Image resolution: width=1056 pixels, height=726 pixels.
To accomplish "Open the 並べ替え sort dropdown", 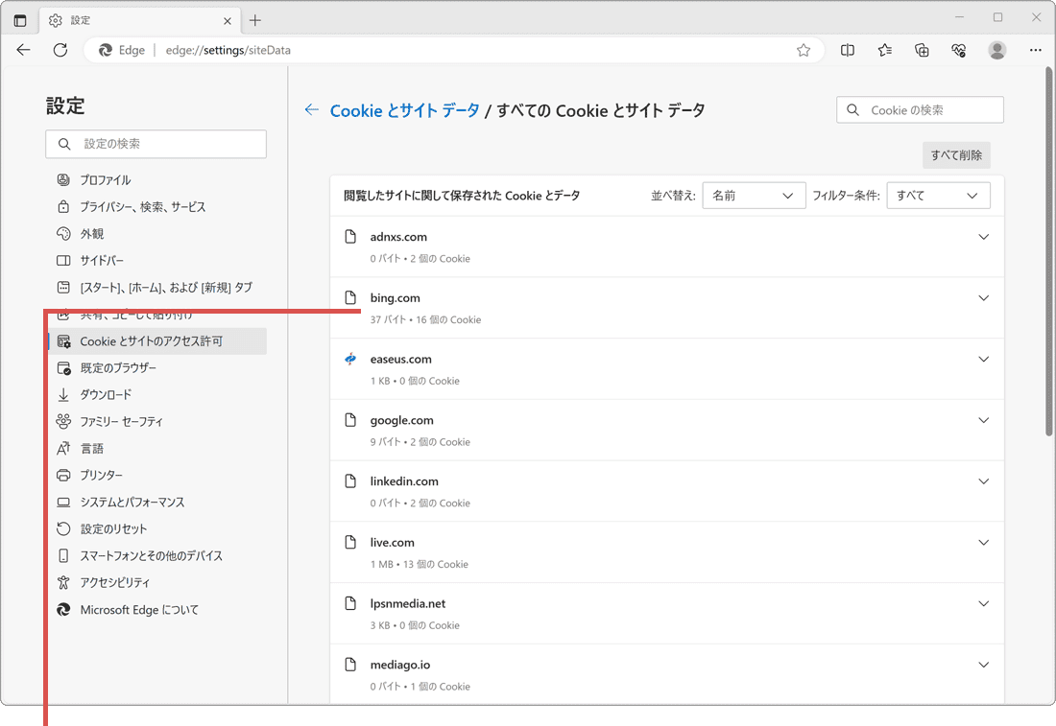I will pos(754,195).
